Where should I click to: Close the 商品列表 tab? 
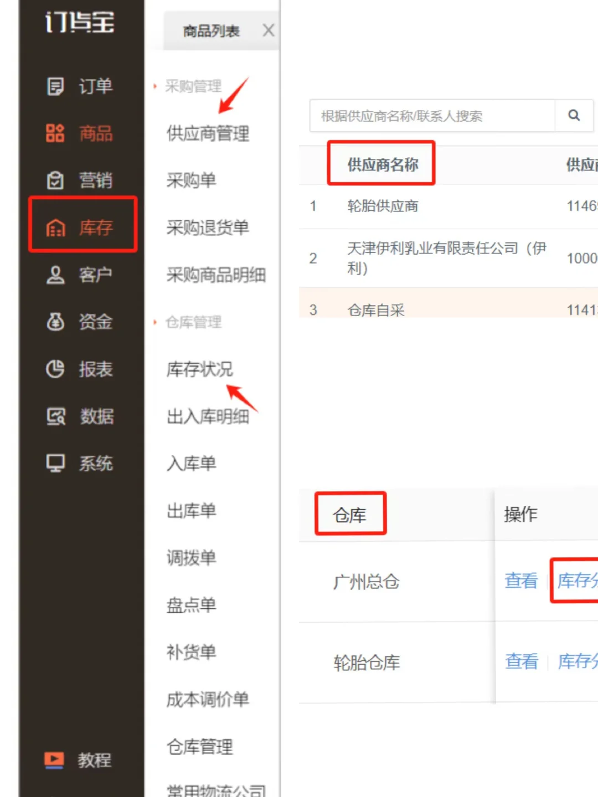269,30
